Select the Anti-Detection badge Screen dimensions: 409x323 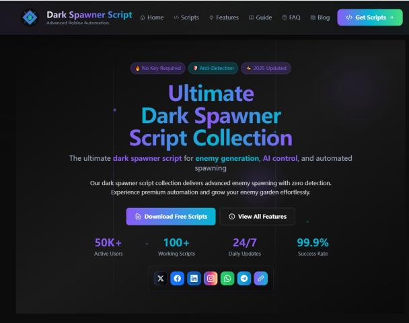click(213, 68)
